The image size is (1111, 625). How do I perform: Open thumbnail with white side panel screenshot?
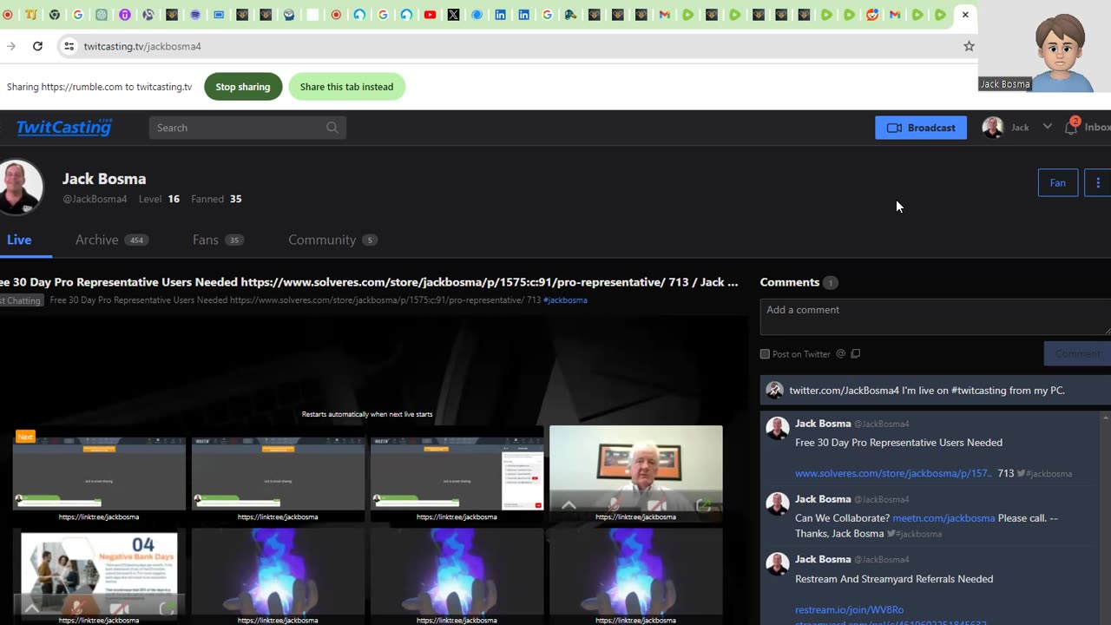coord(457,473)
